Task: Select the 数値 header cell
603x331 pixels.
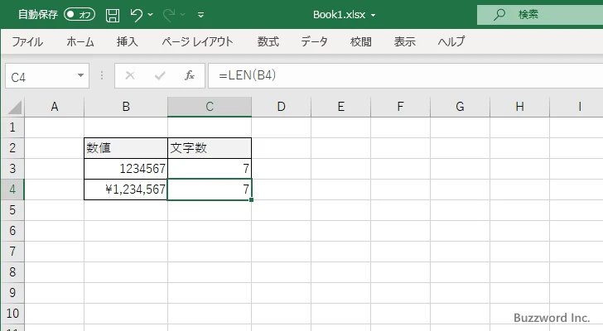Action: [x=126, y=148]
